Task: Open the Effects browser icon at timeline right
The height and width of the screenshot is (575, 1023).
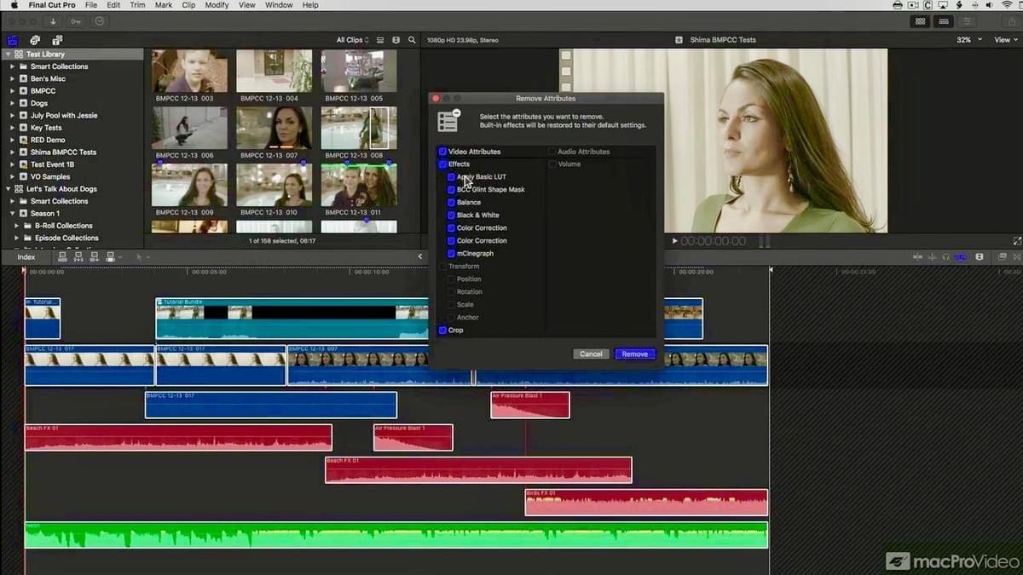Action: coord(1001,256)
